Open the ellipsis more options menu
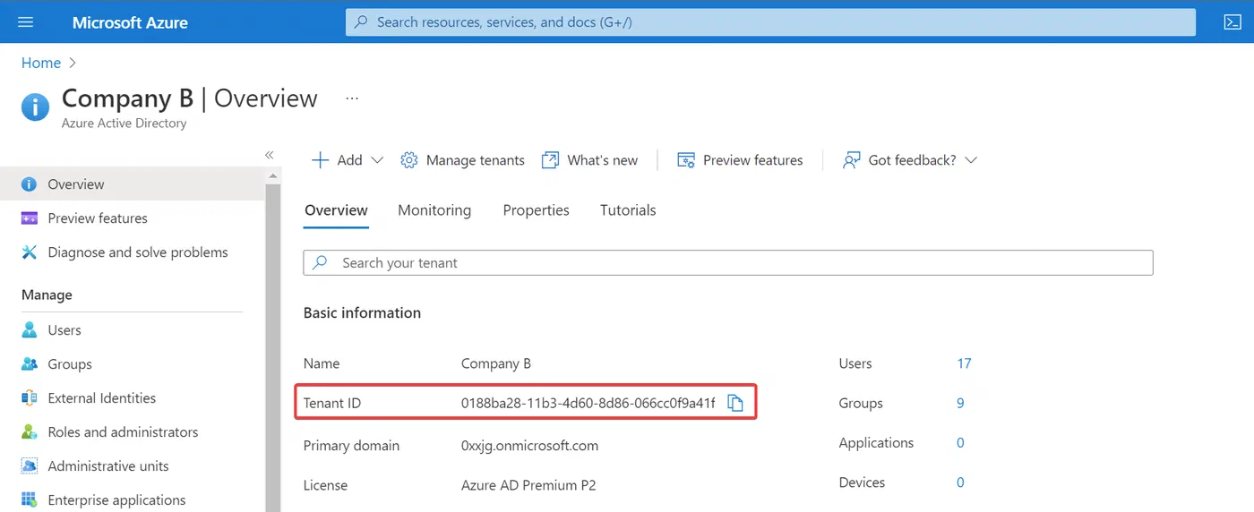Viewport: 1254px width, 512px height. pos(352,98)
